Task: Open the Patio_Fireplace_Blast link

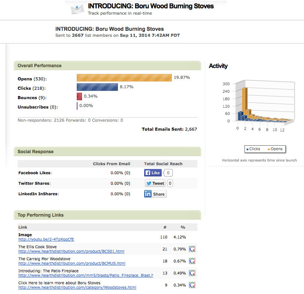Action: [85, 276]
